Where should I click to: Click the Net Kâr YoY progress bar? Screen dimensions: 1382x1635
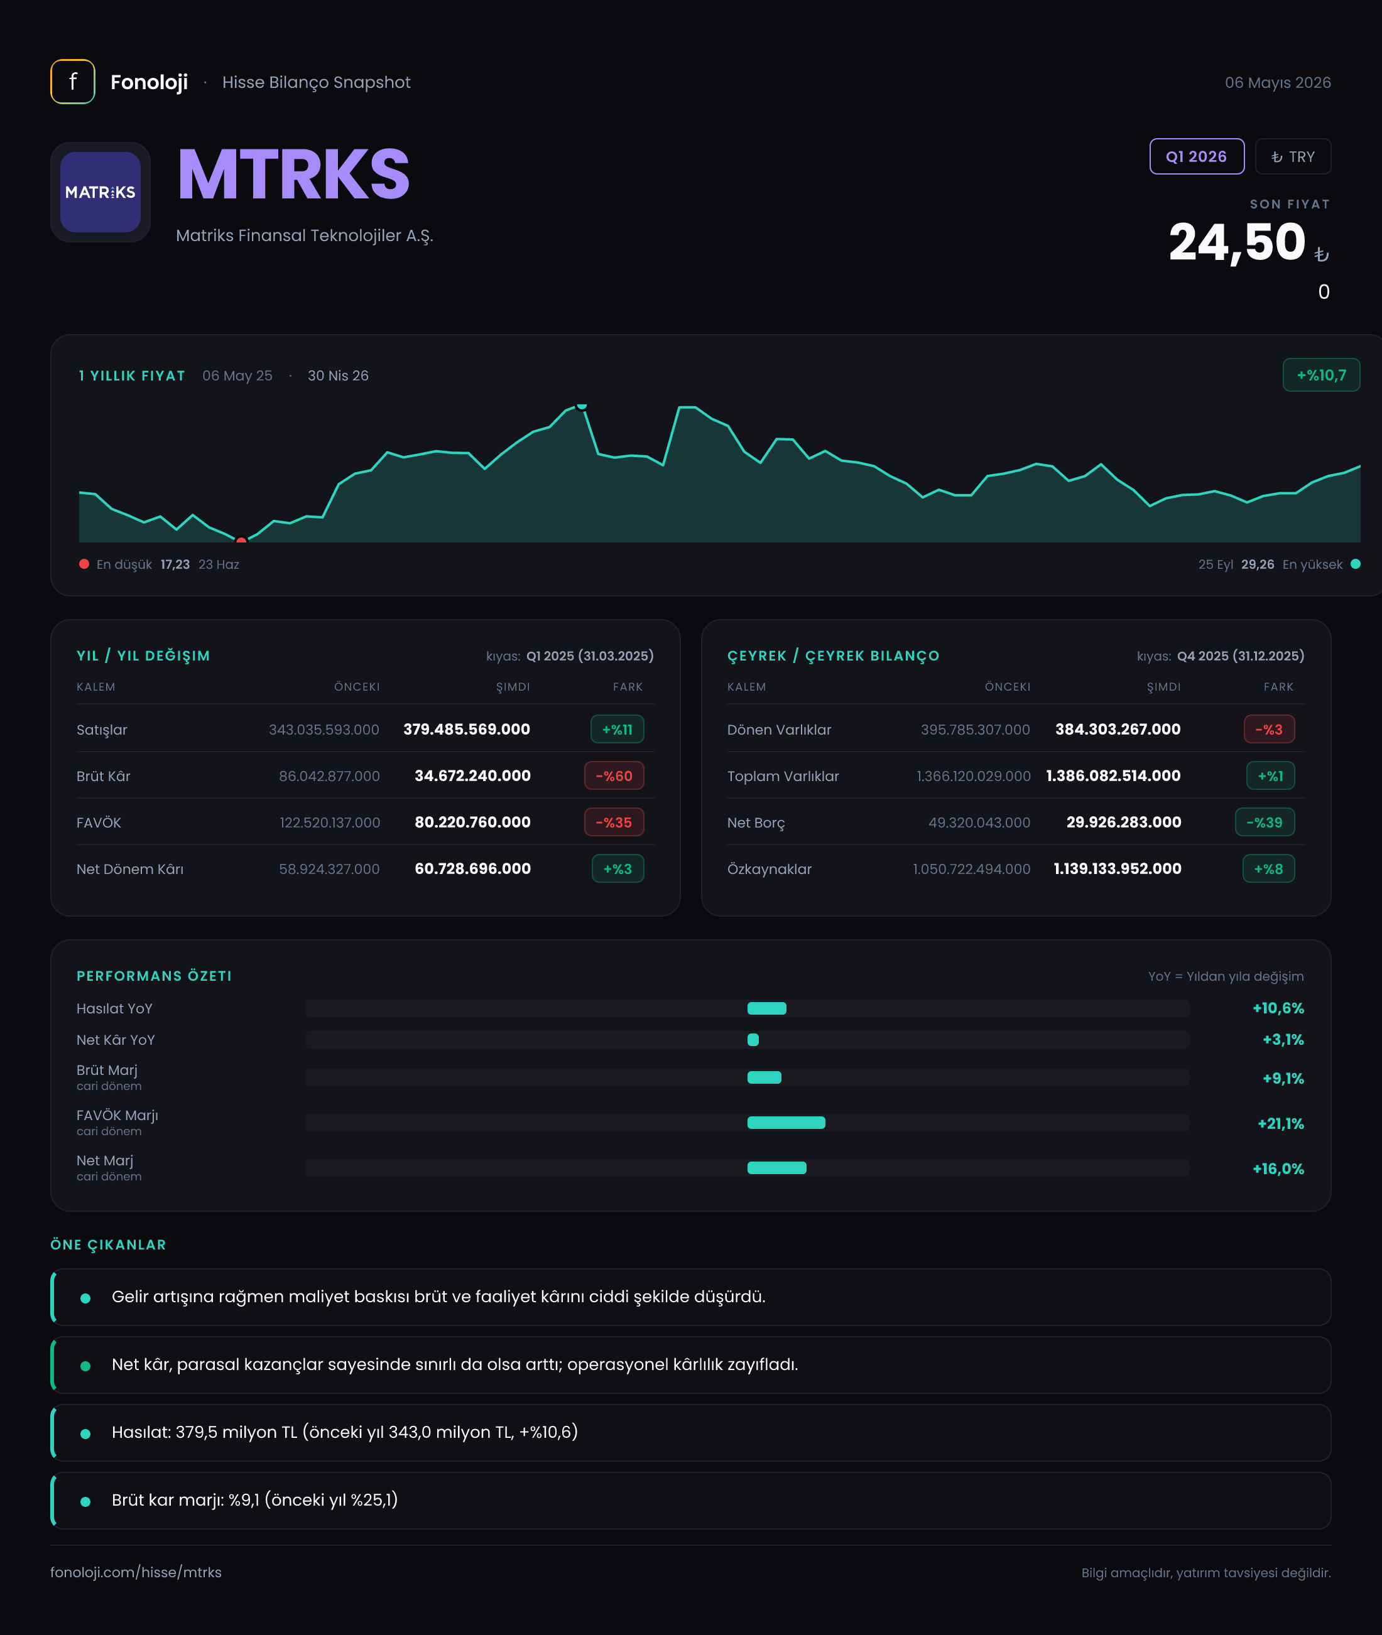click(747, 1040)
